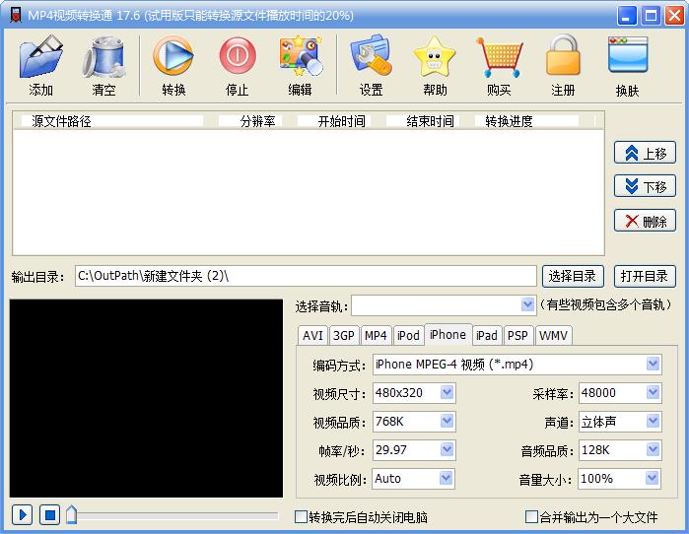Open the 视频尺寸 480x320 dropdown
Image resolution: width=689 pixels, height=534 pixels.
pyautogui.click(x=447, y=393)
